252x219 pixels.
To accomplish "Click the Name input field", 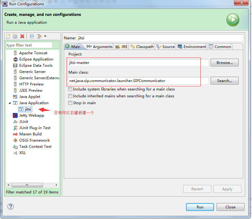I will 160,38.
